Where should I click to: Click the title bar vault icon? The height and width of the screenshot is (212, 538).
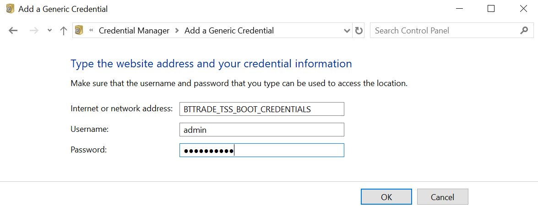tap(11, 9)
